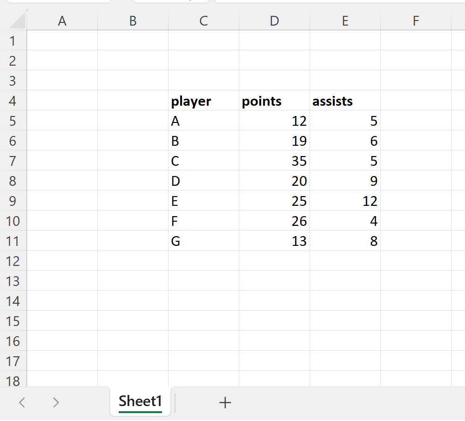Viewport: 465px width, 421px height.
Task: Select the cell with player A
Action: coord(203,121)
